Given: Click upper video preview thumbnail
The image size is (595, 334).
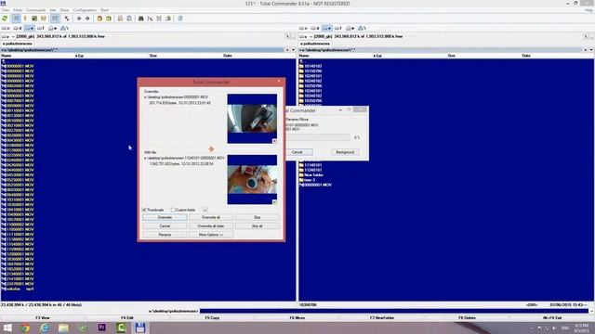Looking at the screenshot, I should click(x=252, y=119).
